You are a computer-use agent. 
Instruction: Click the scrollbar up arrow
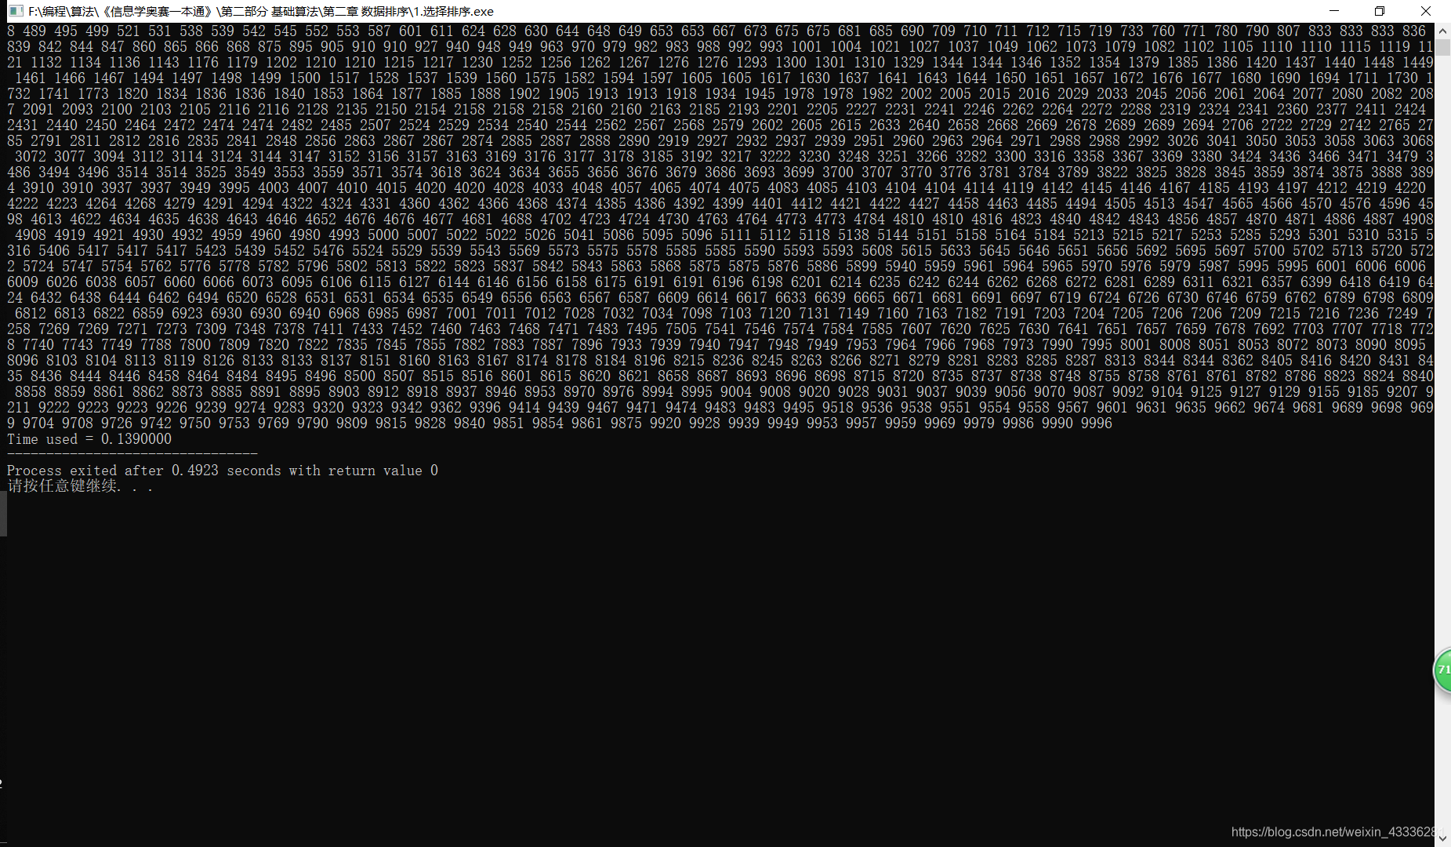tap(1442, 31)
